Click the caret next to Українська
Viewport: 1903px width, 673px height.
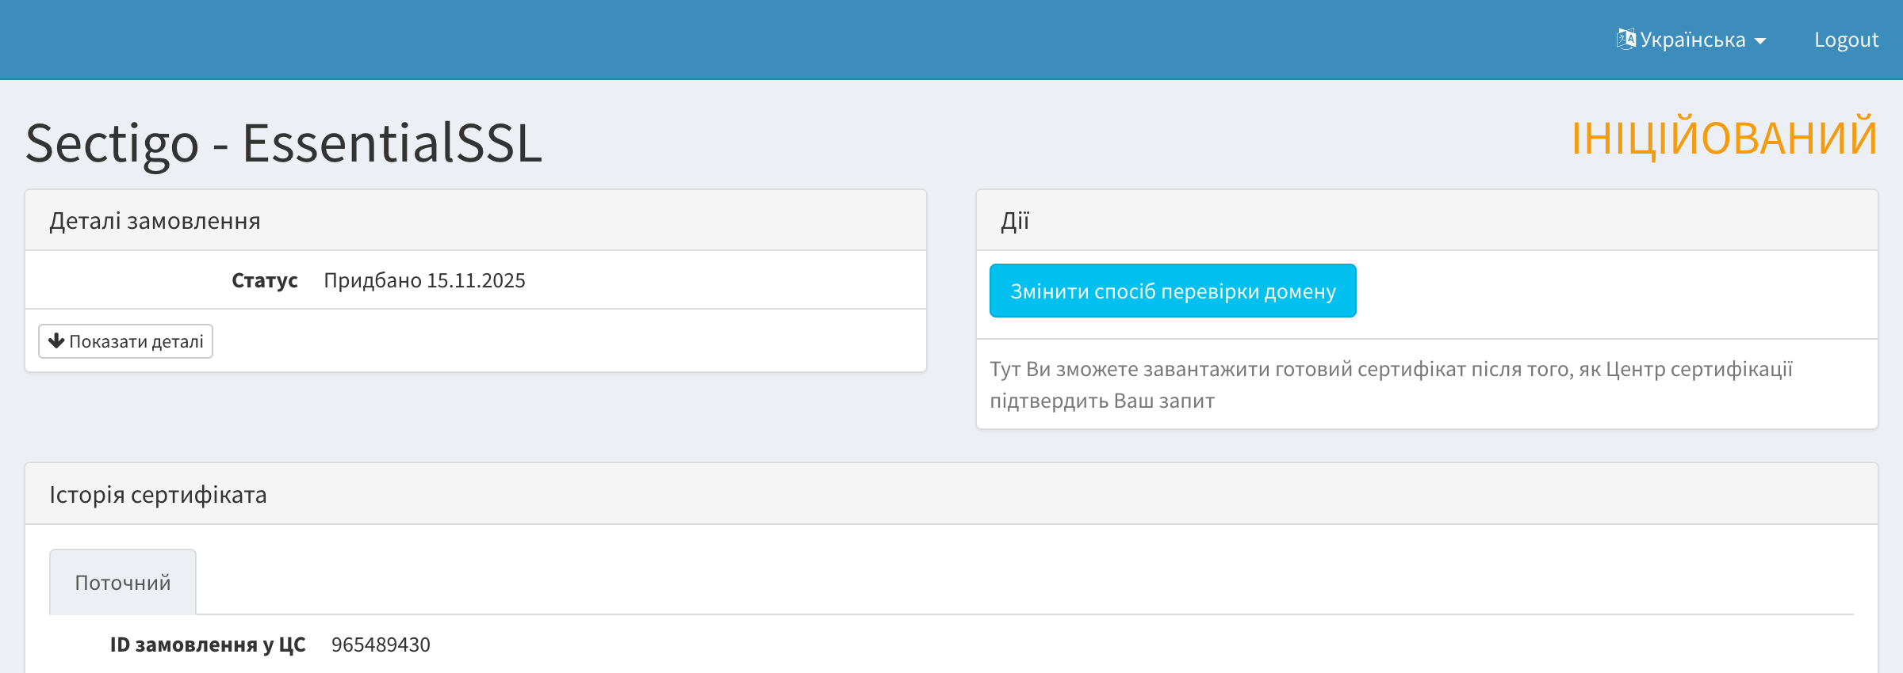coord(1760,41)
